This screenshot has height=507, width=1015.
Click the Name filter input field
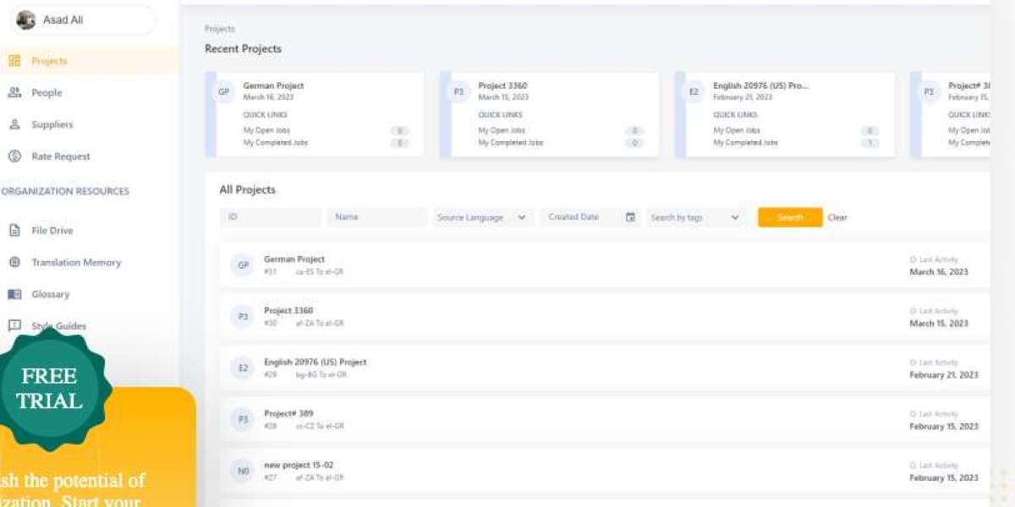(x=376, y=217)
